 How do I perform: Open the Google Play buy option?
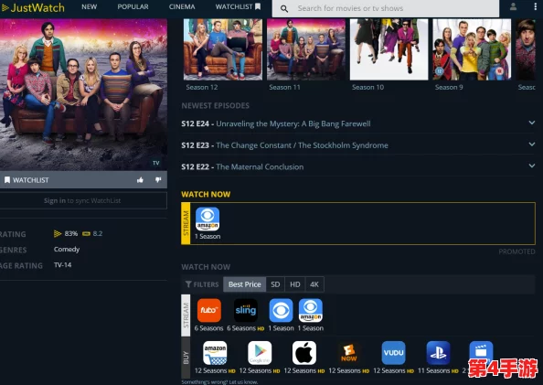coord(260,353)
